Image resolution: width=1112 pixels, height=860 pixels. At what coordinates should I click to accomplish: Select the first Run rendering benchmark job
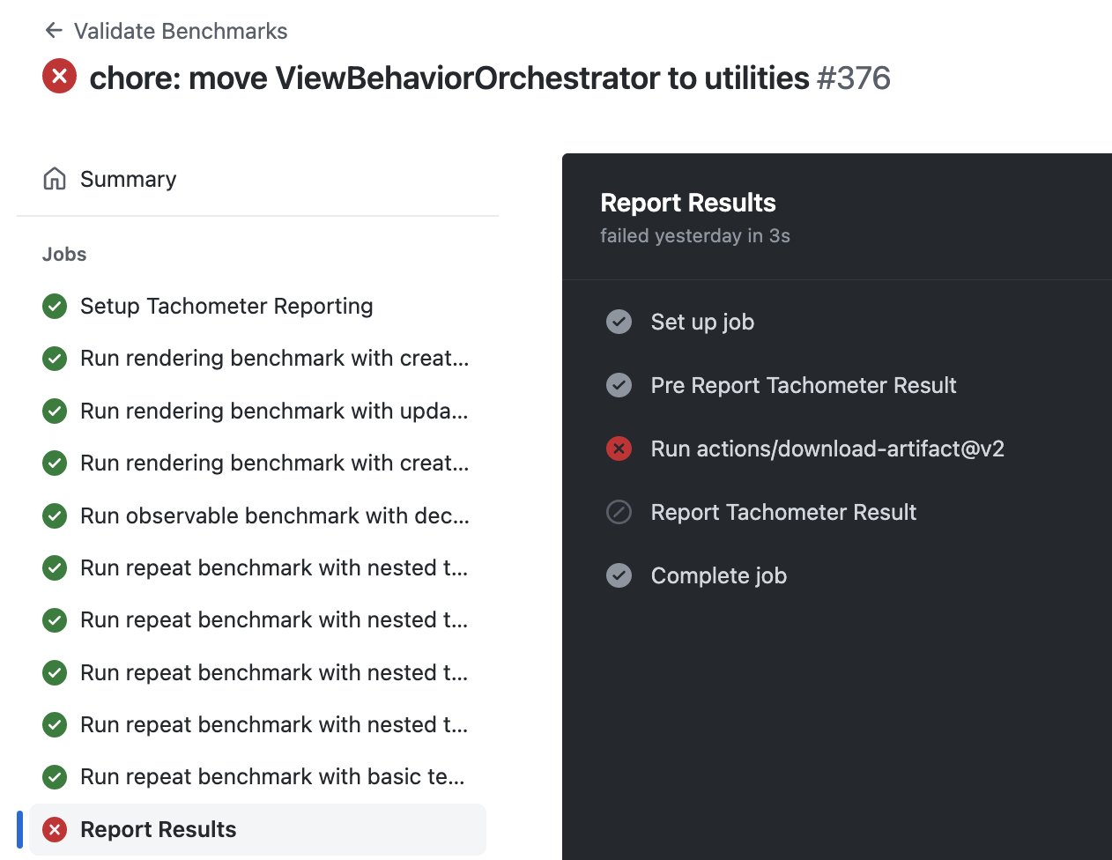coord(274,359)
